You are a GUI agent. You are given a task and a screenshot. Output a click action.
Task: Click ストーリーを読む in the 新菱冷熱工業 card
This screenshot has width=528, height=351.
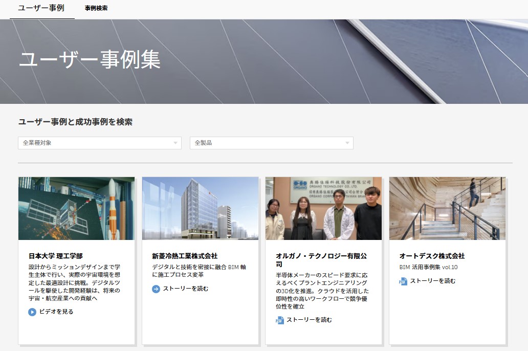[x=186, y=289]
